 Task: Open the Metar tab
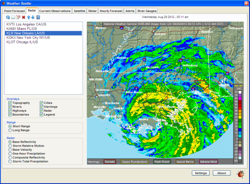coord(93,11)
